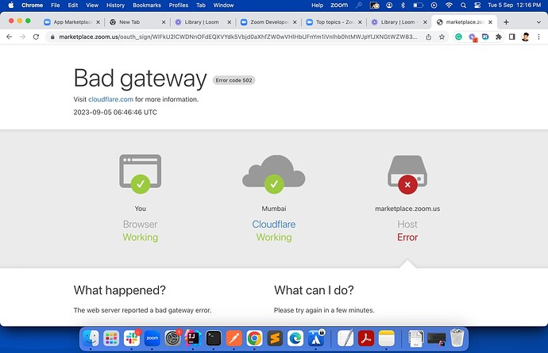Screen dimensions: 548x353
Task: Open the zoom menu bar item
Action: click(339, 6)
